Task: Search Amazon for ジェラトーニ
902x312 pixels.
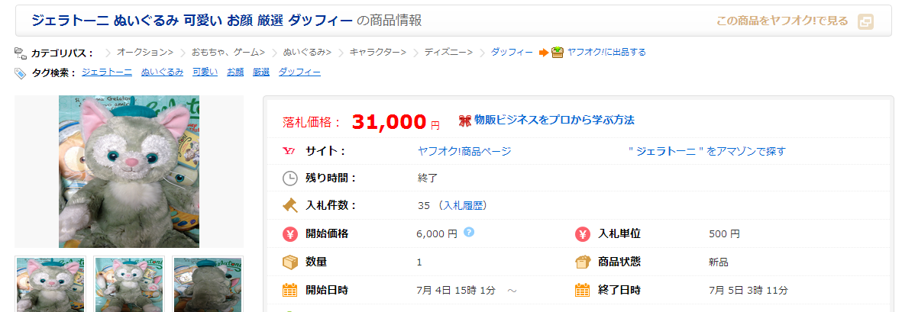Action: [706, 151]
